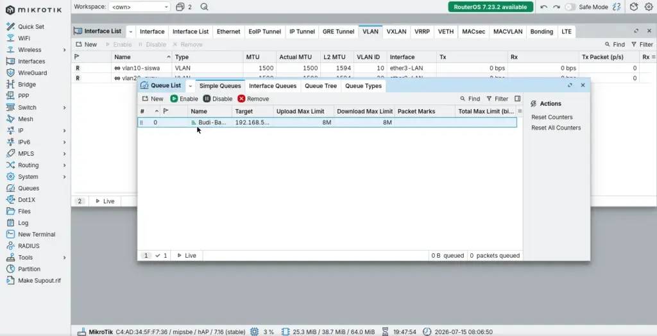Image resolution: width=657 pixels, height=336 pixels.
Task: Switch to the Interface Queues tab
Action: click(273, 86)
